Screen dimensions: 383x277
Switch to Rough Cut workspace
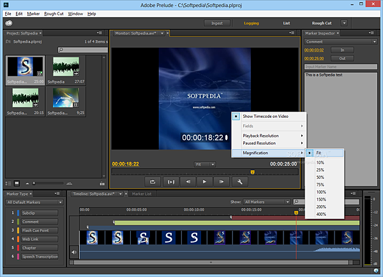322,23
